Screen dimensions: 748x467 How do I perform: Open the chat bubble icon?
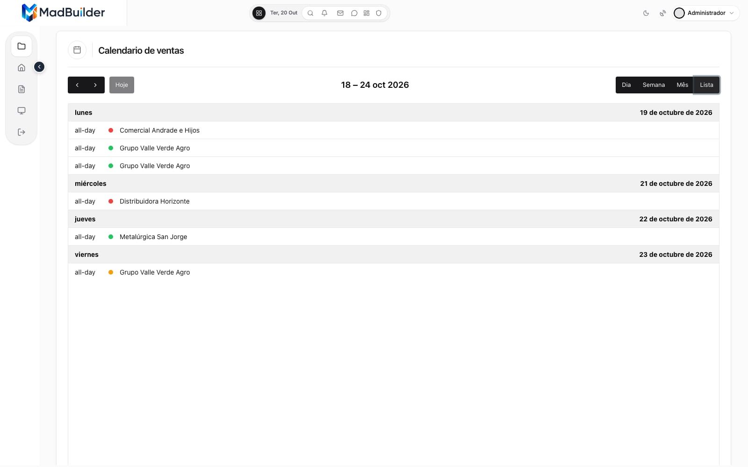click(354, 13)
